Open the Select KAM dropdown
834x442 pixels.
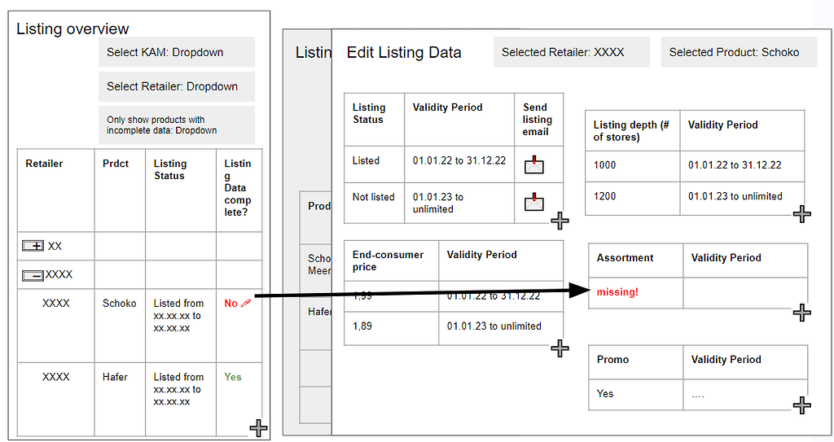[177, 52]
